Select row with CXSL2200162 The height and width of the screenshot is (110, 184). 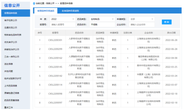pos(107,58)
